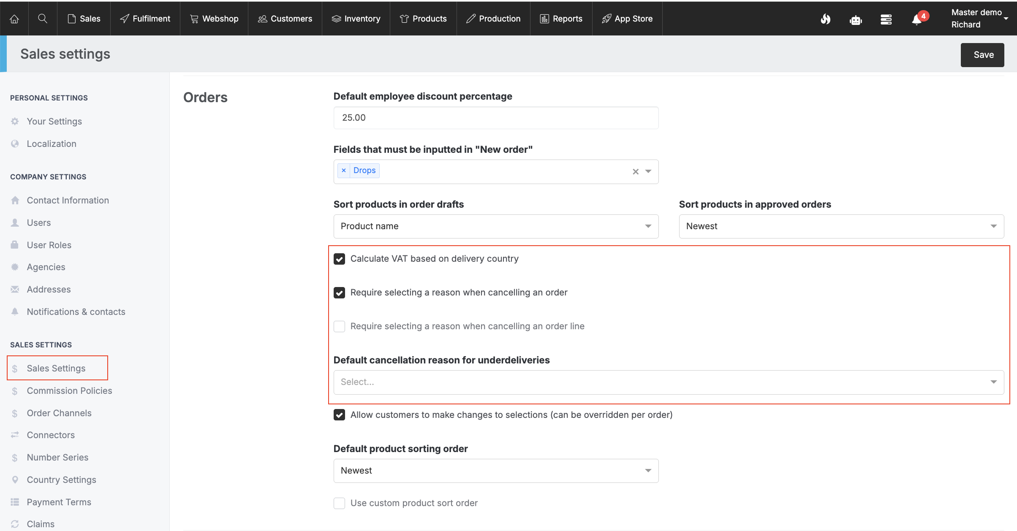Viewport: 1017px width, 531px height.
Task: Enable reason required when cancelling order line
Action: [x=339, y=326]
